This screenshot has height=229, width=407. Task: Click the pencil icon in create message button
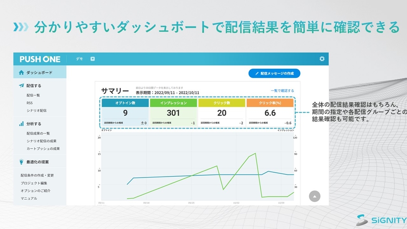257,74
